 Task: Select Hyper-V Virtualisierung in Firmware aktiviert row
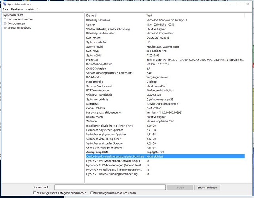click(x=165, y=169)
